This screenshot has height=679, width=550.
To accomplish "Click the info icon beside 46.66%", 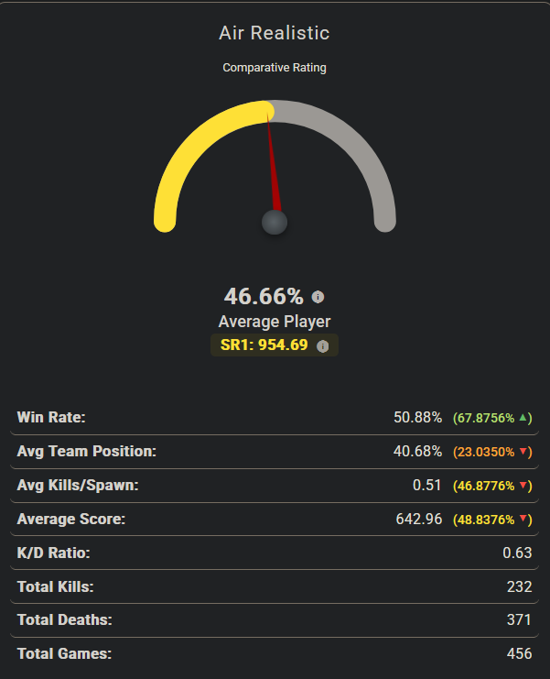I will (318, 297).
